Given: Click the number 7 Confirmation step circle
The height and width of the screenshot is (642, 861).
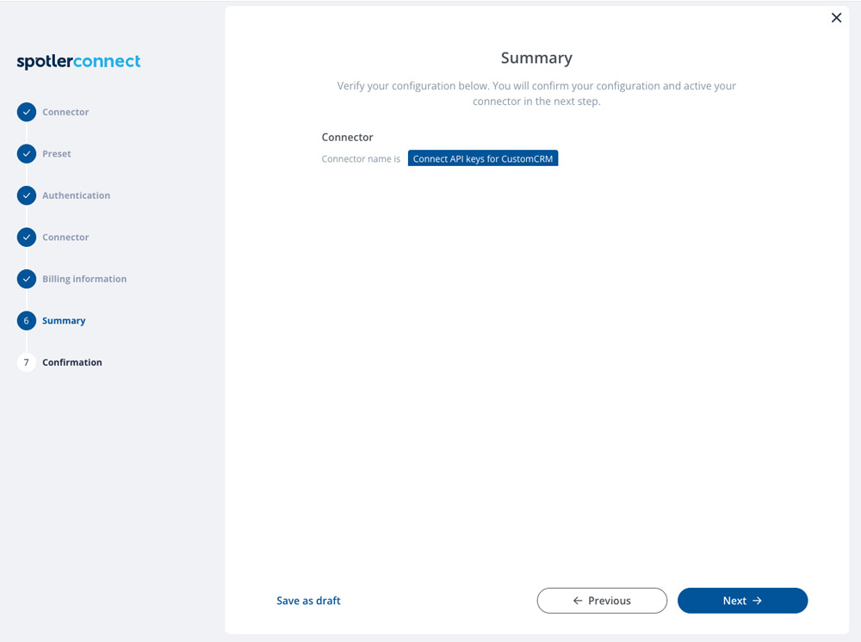Looking at the screenshot, I should (x=27, y=362).
